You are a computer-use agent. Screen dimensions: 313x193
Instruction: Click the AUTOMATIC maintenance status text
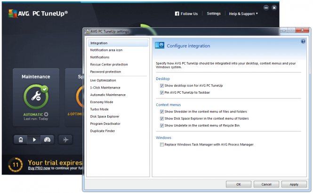pos(33,114)
